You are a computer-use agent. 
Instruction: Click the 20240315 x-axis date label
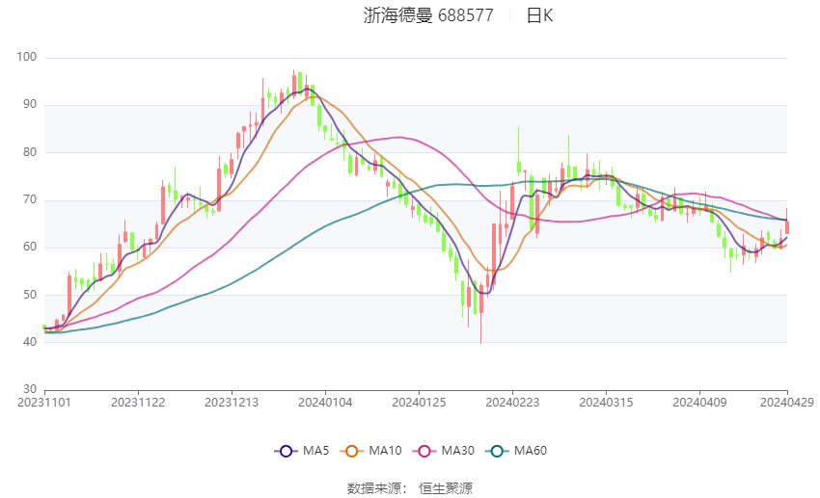click(x=606, y=403)
